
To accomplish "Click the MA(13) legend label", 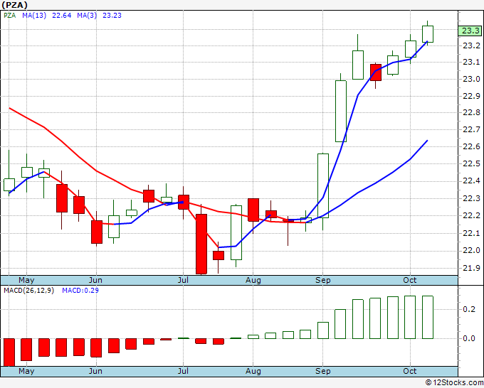I will [x=34, y=16].
